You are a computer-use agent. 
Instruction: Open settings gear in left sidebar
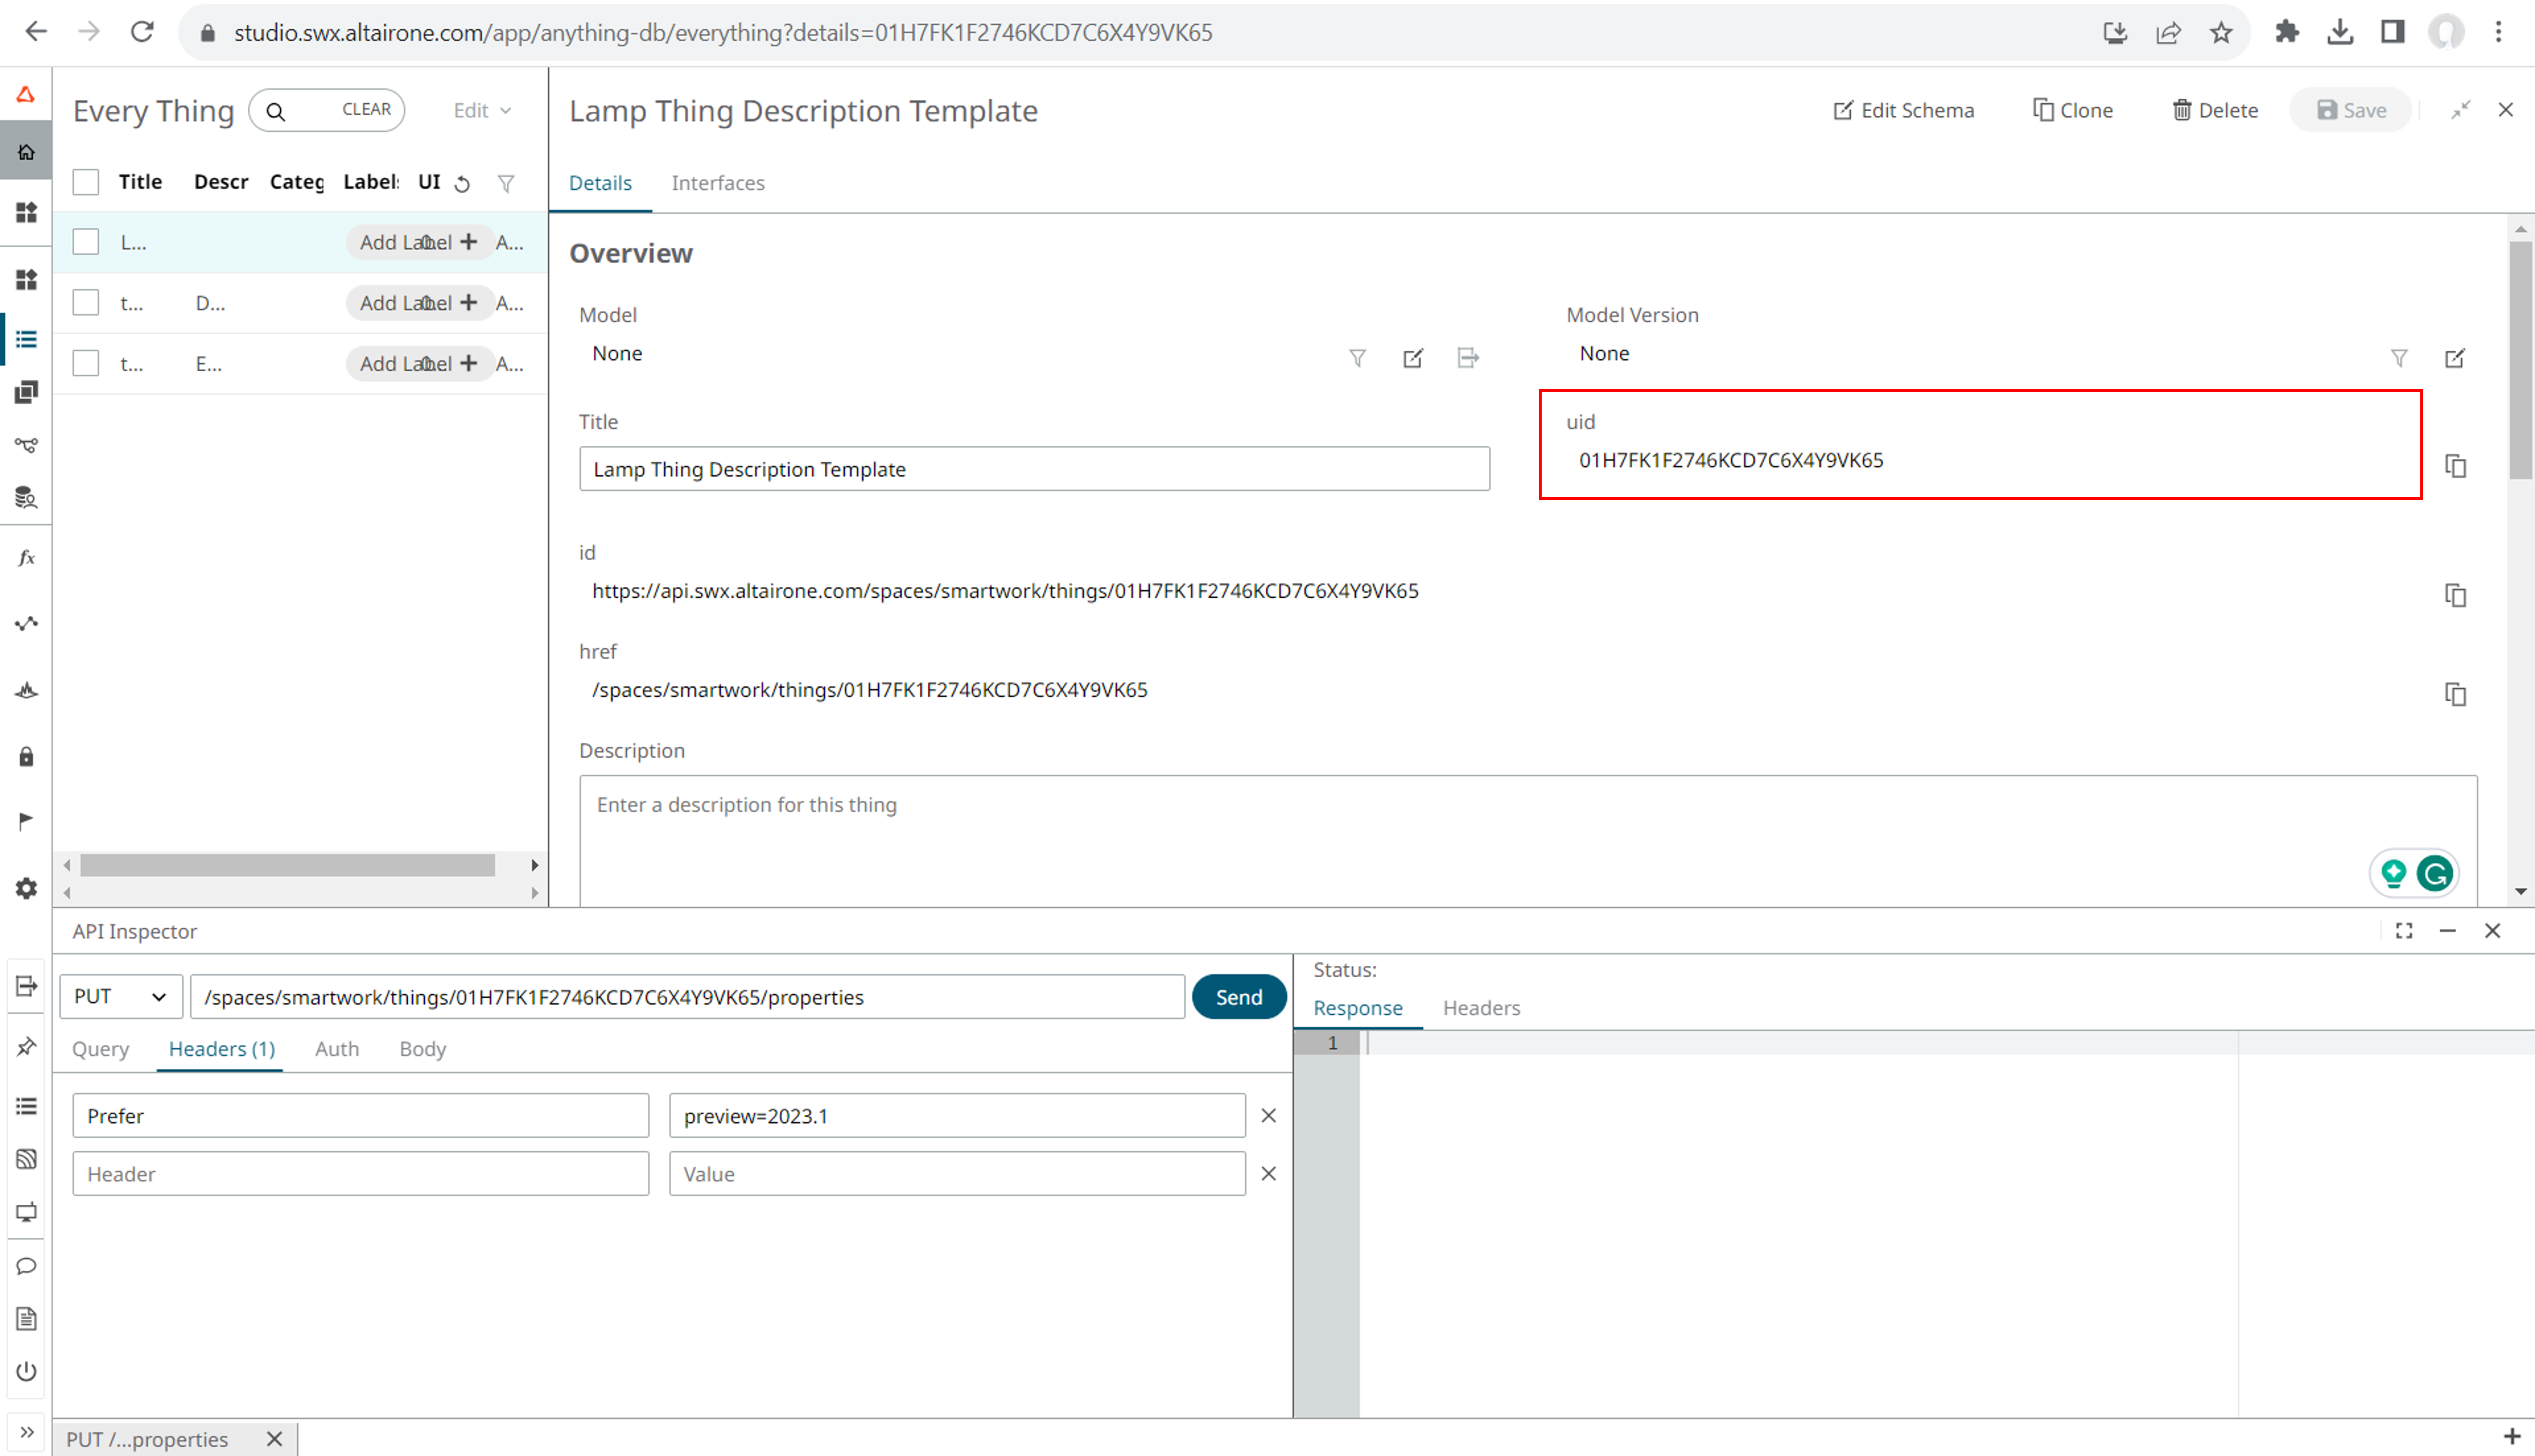[26, 888]
